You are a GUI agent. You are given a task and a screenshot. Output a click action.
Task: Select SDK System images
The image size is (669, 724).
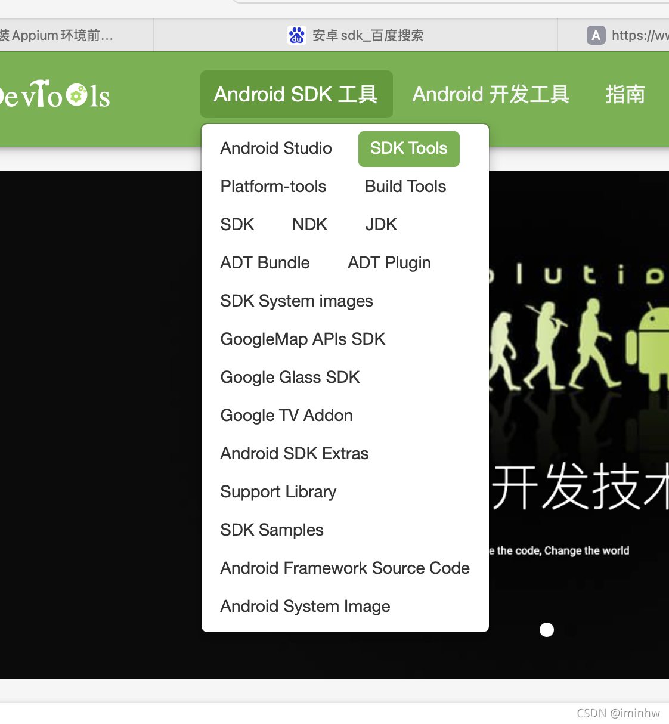(x=297, y=301)
